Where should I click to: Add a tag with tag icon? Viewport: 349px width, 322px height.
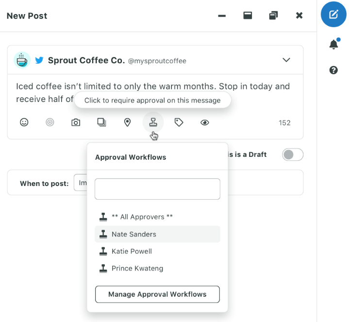179,122
